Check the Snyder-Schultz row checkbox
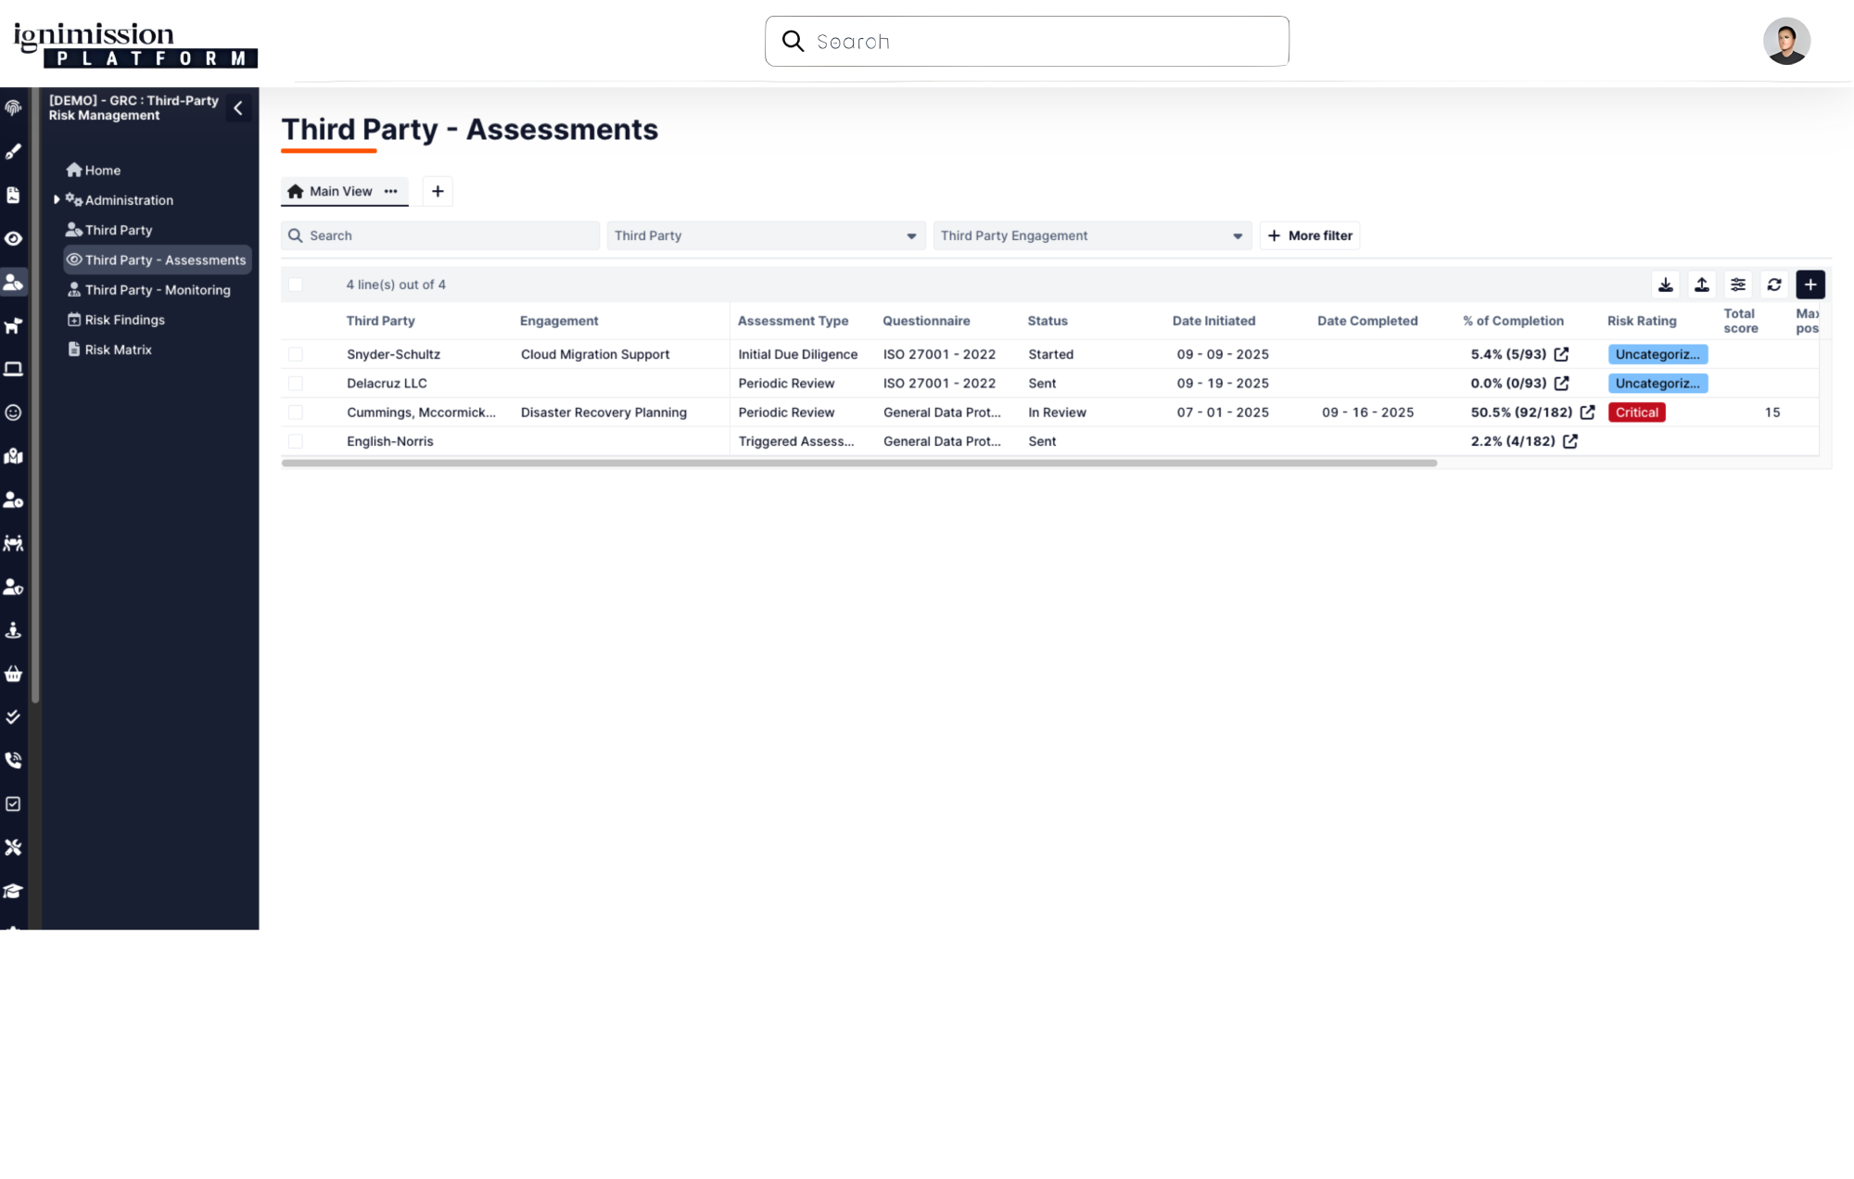This screenshot has width=1854, height=1179. (295, 354)
